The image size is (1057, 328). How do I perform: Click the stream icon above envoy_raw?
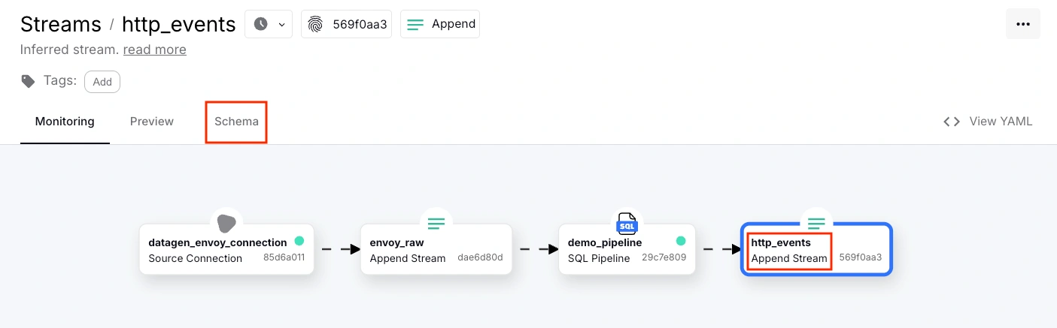[436, 223]
